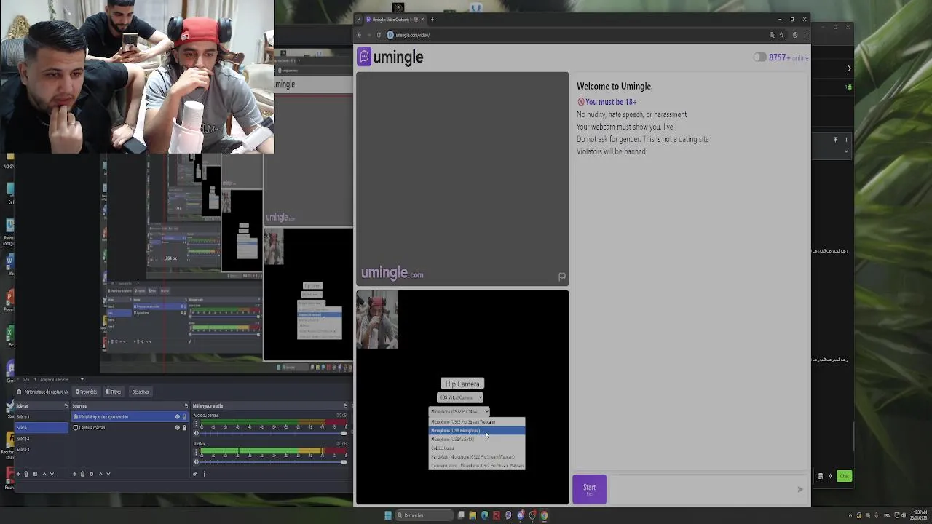This screenshot has height=524, width=932.
Task: Click the Propriétés button in OBS
Action: pyautogui.click(x=87, y=392)
